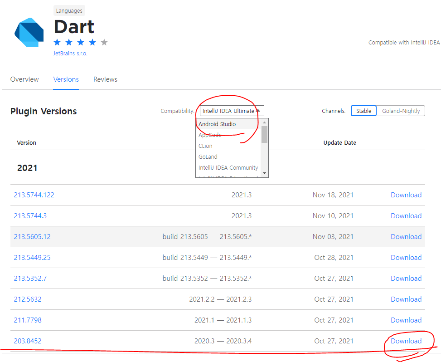The height and width of the screenshot is (362, 441).
Task: Click the Oct 28, 2021 date cell
Action: pyautogui.click(x=334, y=257)
